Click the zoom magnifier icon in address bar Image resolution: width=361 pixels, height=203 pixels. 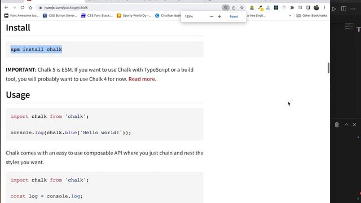coord(226,7)
